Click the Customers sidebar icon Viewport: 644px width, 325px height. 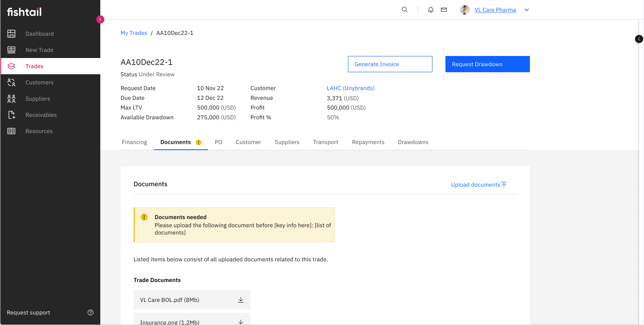click(11, 82)
